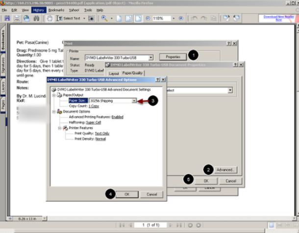Click the page number field 1 (1 of 1)
Image resolution: width=299 pixels, height=233 pixels.
click(150, 225)
